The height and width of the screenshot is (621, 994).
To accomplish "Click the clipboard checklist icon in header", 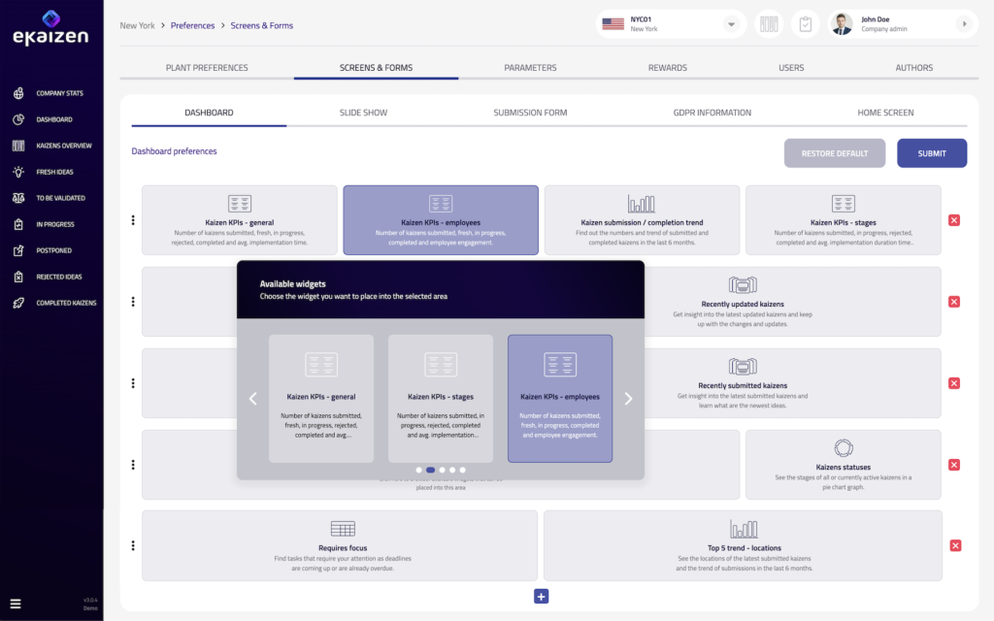I will [x=805, y=24].
